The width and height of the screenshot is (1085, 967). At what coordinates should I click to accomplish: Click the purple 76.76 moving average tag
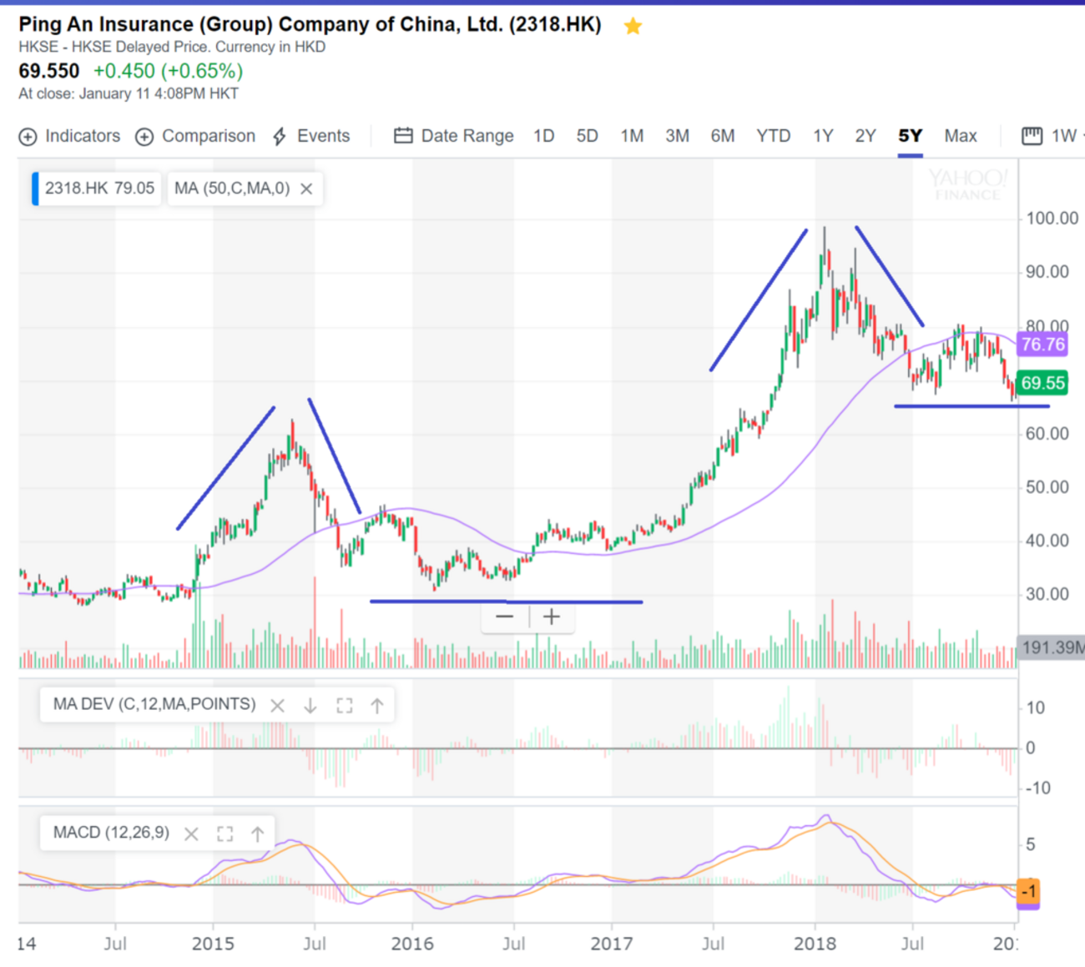point(1042,344)
